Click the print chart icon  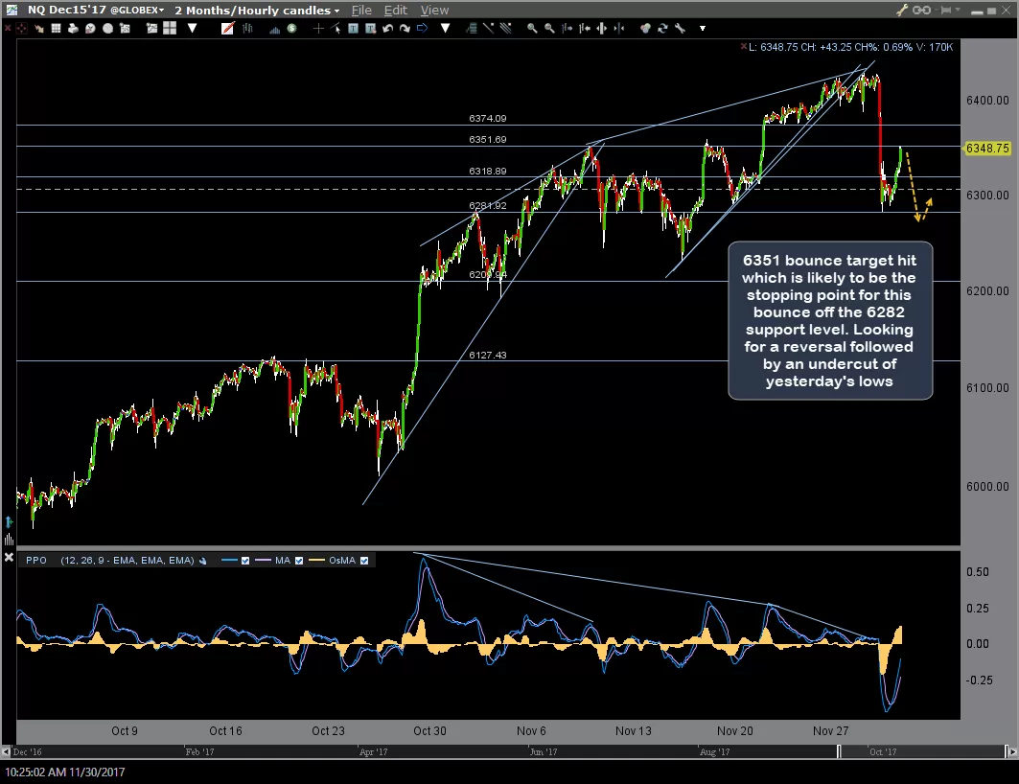(x=73, y=28)
